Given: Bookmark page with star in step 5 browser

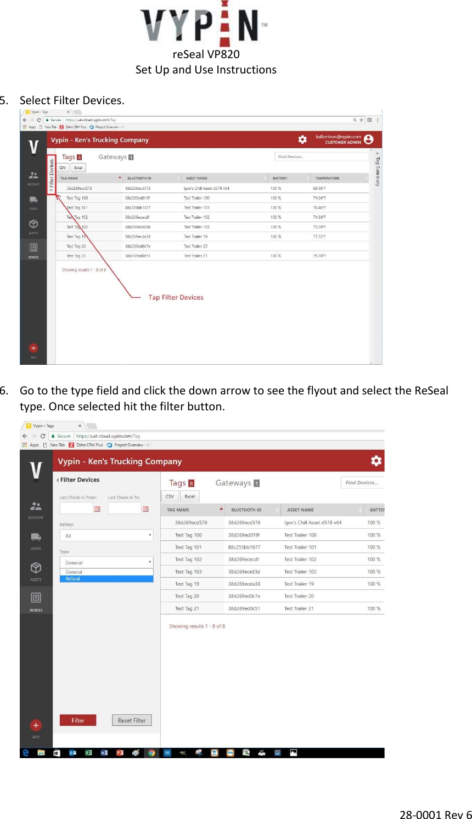Looking at the screenshot, I should [362, 120].
